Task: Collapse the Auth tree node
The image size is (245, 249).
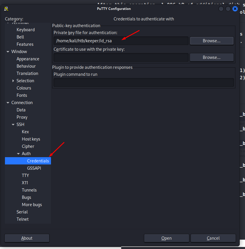Action: [18, 154]
